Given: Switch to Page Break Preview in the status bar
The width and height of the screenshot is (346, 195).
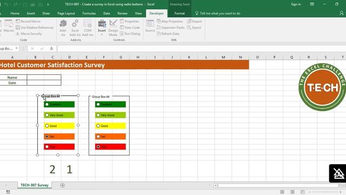Looking at the screenshot, I should coord(303,192).
